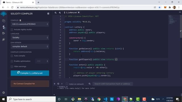Image resolution: width=182 pixels, height=102 pixels.
Task: Open new browser tab
Action: pyautogui.click(x=38, y=2)
